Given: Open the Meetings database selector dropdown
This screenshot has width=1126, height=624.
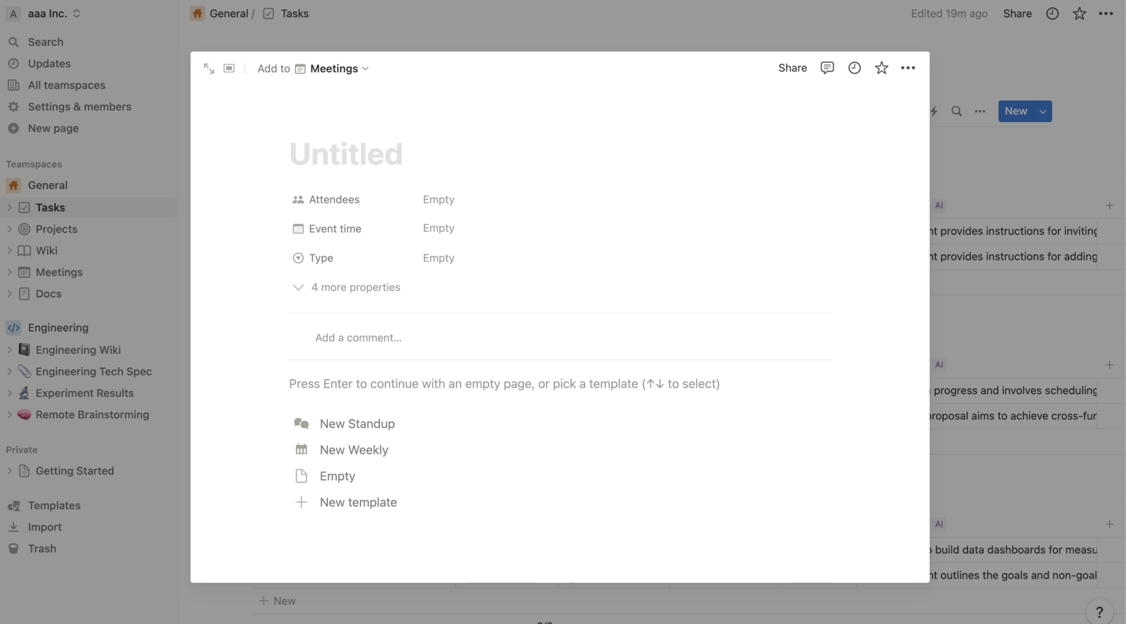Looking at the screenshot, I should pyautogui.click(x=333, y=68).
